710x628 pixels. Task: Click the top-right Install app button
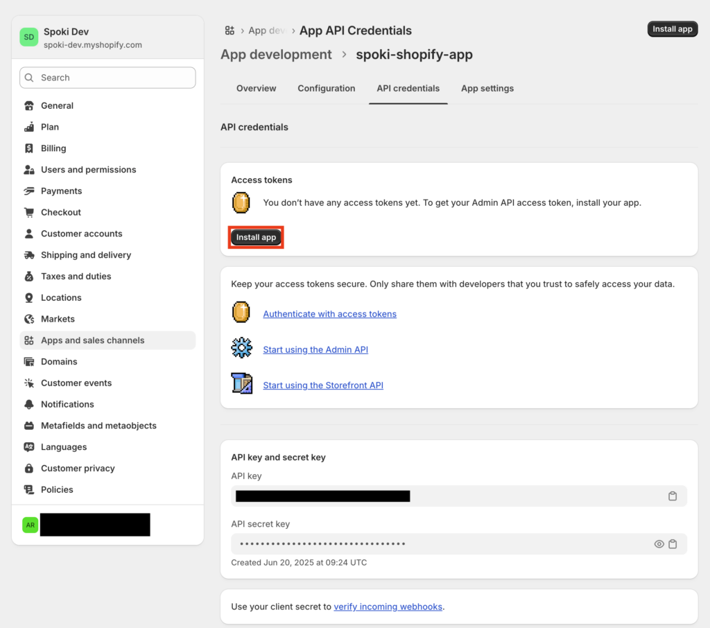click(x=672, y=29)
